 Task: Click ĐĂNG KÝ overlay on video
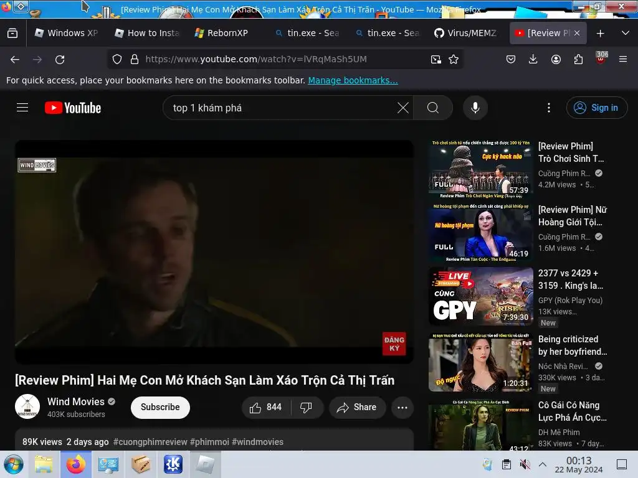[x=394, y=344]
